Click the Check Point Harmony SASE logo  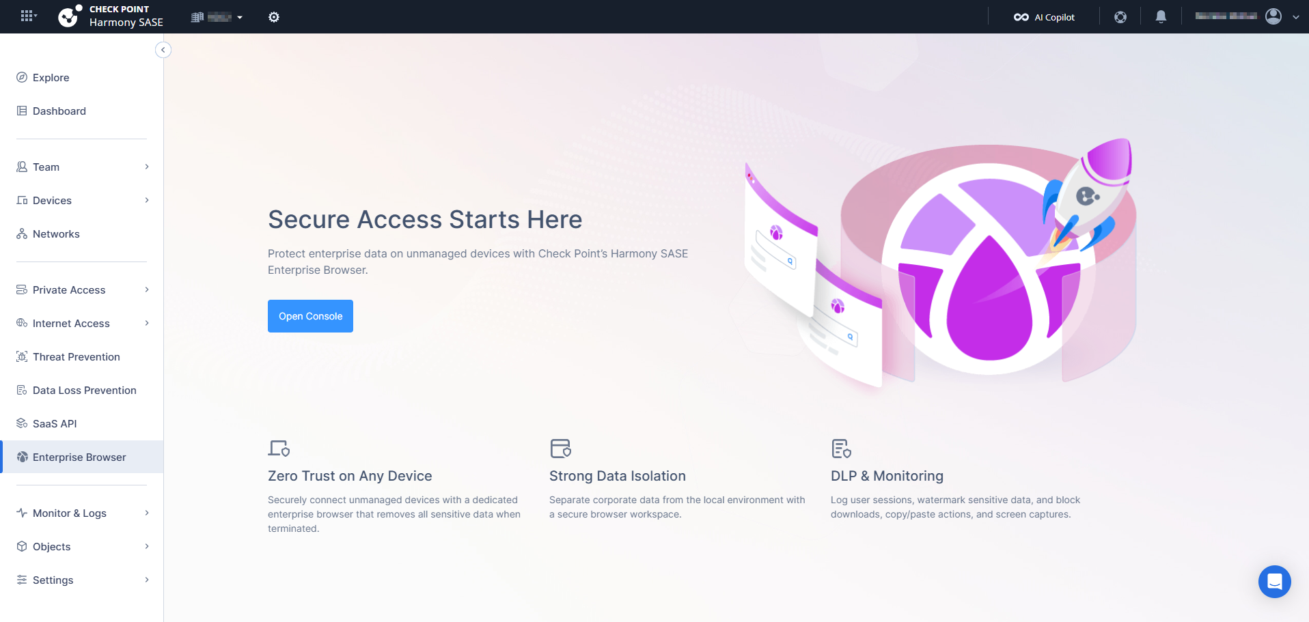111,16
